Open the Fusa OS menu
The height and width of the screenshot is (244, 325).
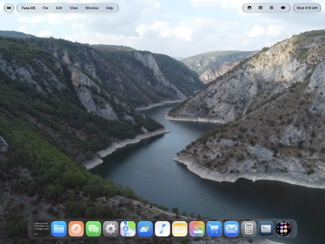28,8
